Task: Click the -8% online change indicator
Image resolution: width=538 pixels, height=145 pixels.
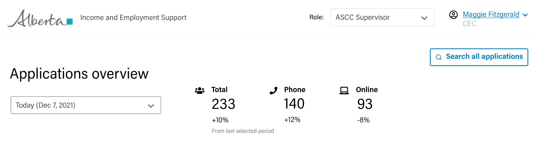Action: 363,120
